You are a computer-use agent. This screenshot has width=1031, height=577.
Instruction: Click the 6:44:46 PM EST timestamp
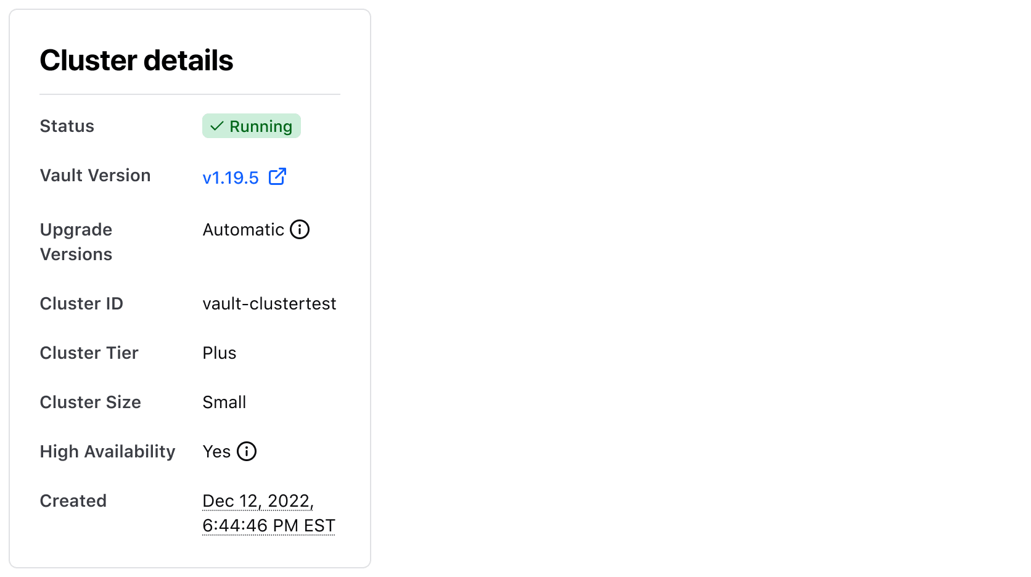[268, 525]
